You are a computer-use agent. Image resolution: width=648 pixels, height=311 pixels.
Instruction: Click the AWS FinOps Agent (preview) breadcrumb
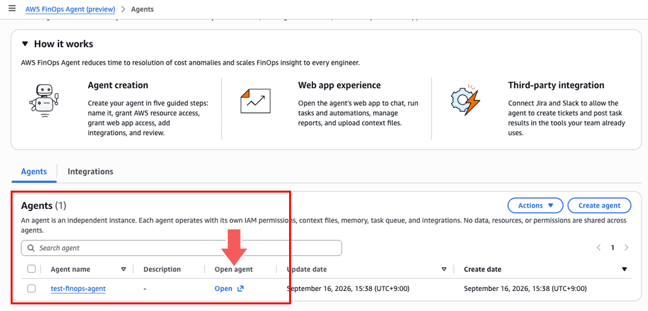tap(70, 9)
